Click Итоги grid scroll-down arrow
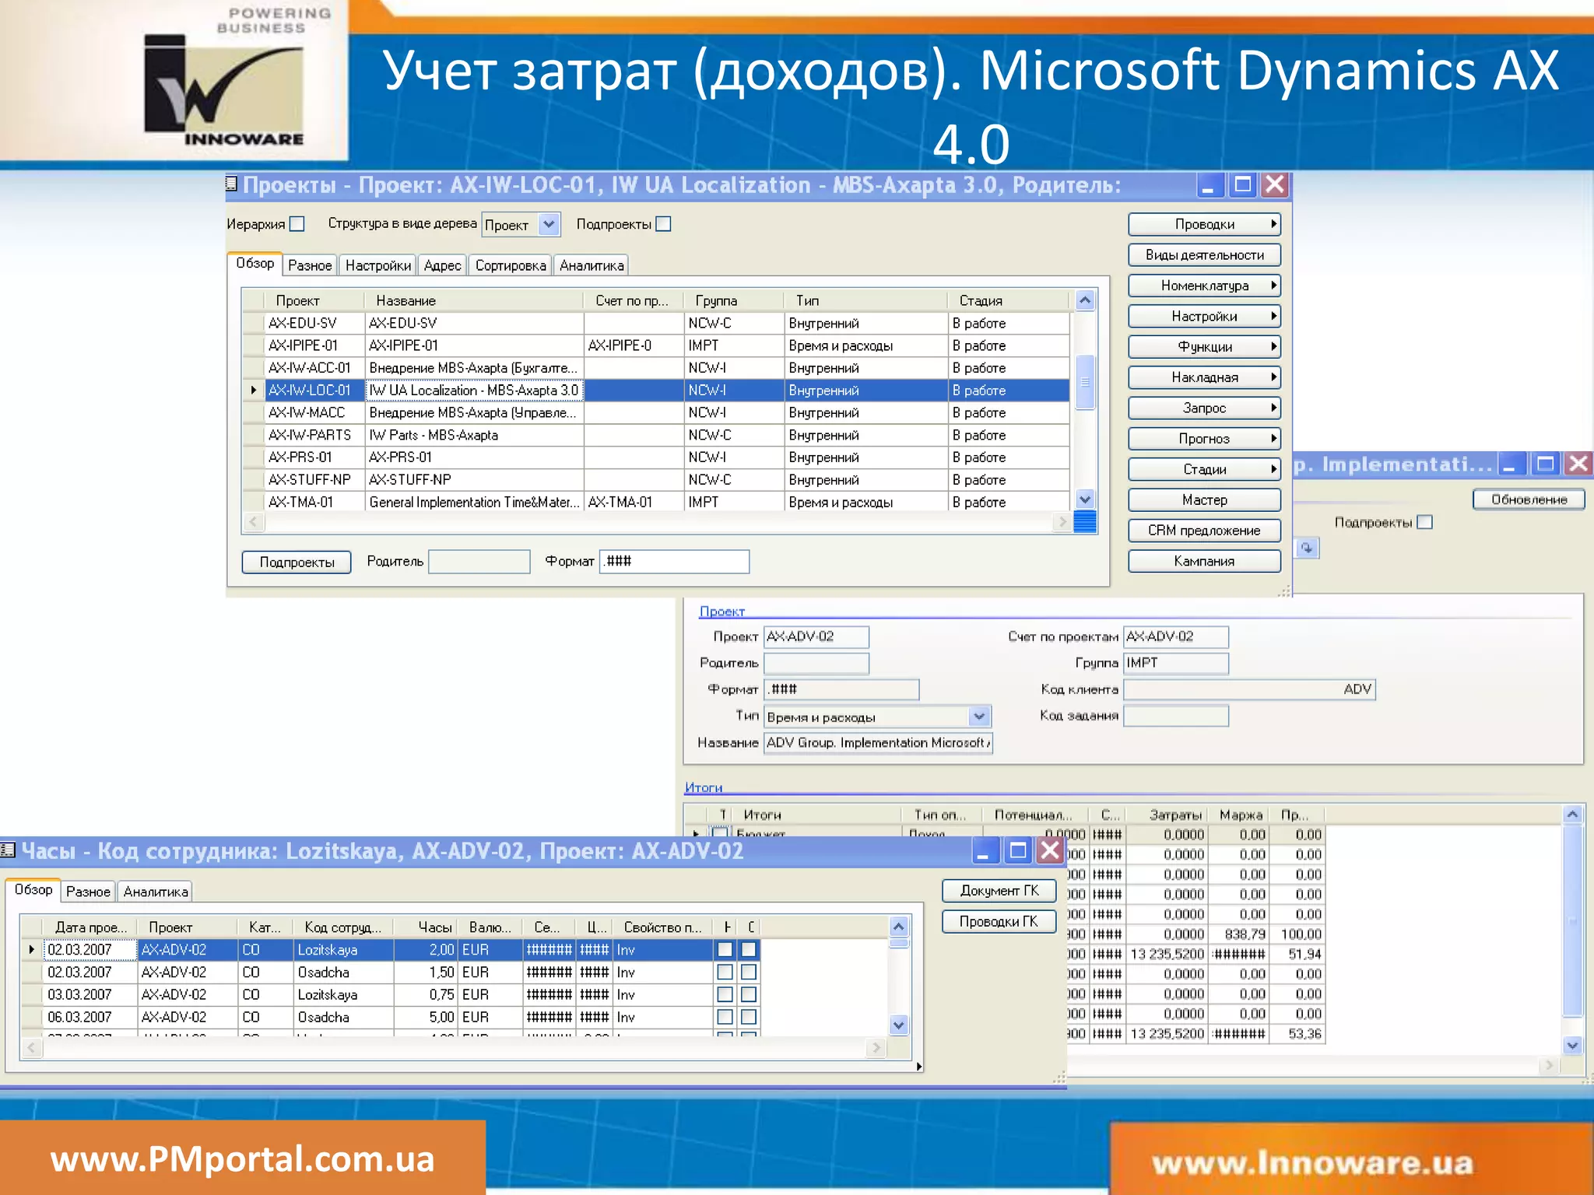The image size is (1594, 1195). point(1572,1046)
